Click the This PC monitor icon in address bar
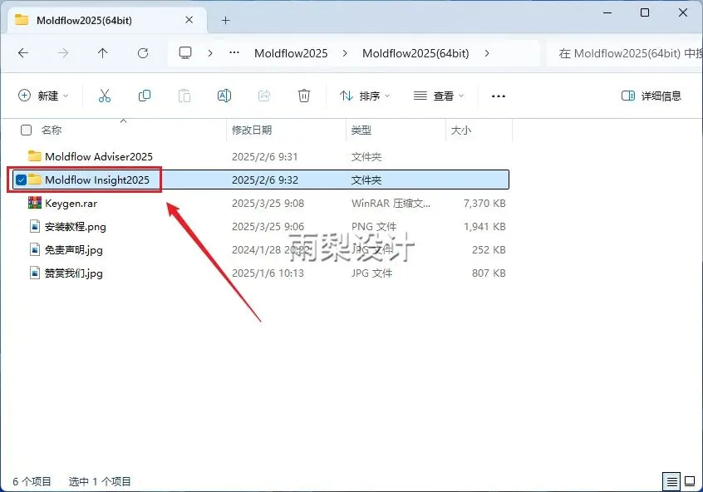Viewport: 703px width, 492px height. (185, 53)
